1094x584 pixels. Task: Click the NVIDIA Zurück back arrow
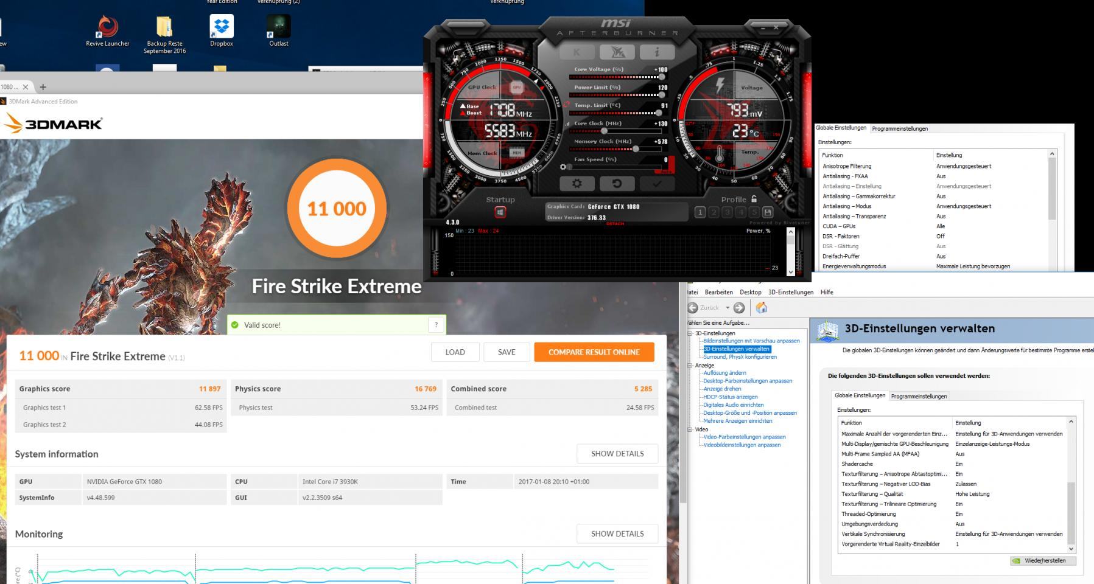(x=693, y=308)
